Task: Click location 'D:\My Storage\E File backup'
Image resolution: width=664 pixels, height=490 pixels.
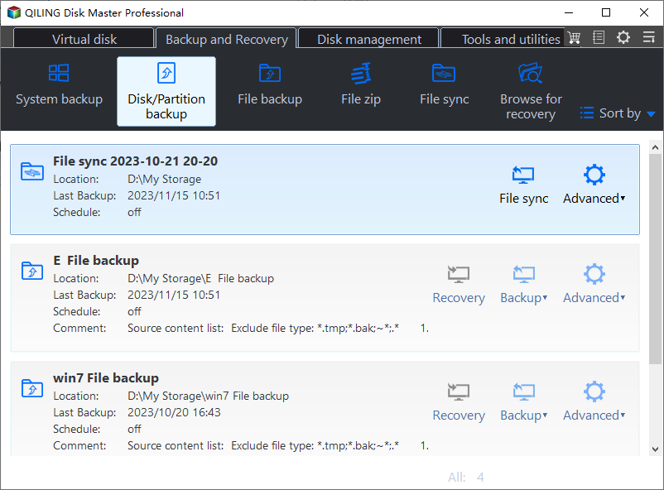Action: point(200,278)
